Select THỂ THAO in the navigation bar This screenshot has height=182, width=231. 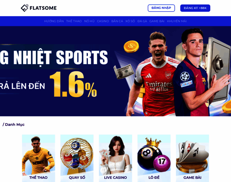[x=74, y=21]
